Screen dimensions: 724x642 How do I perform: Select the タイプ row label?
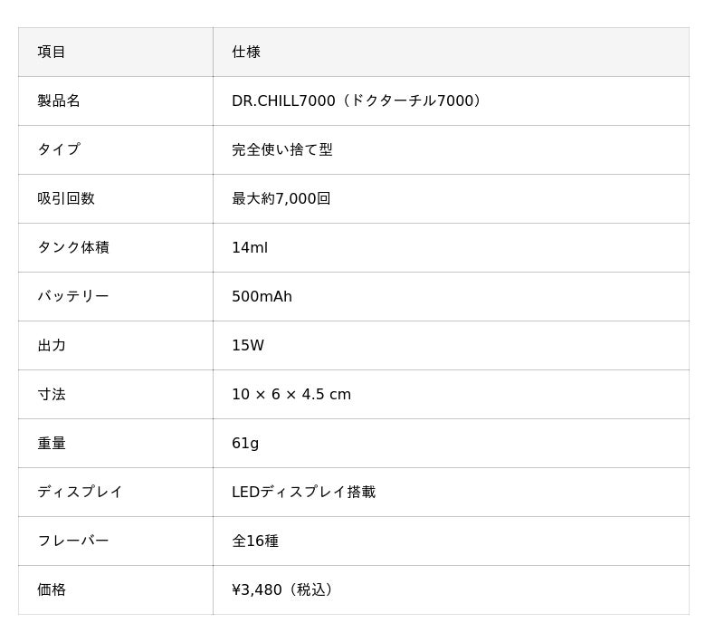(116, 149)
